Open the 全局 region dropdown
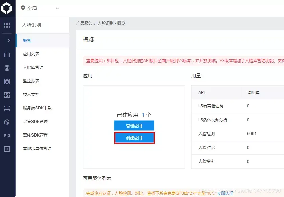 pyautogui.click(x=57, y=8)
